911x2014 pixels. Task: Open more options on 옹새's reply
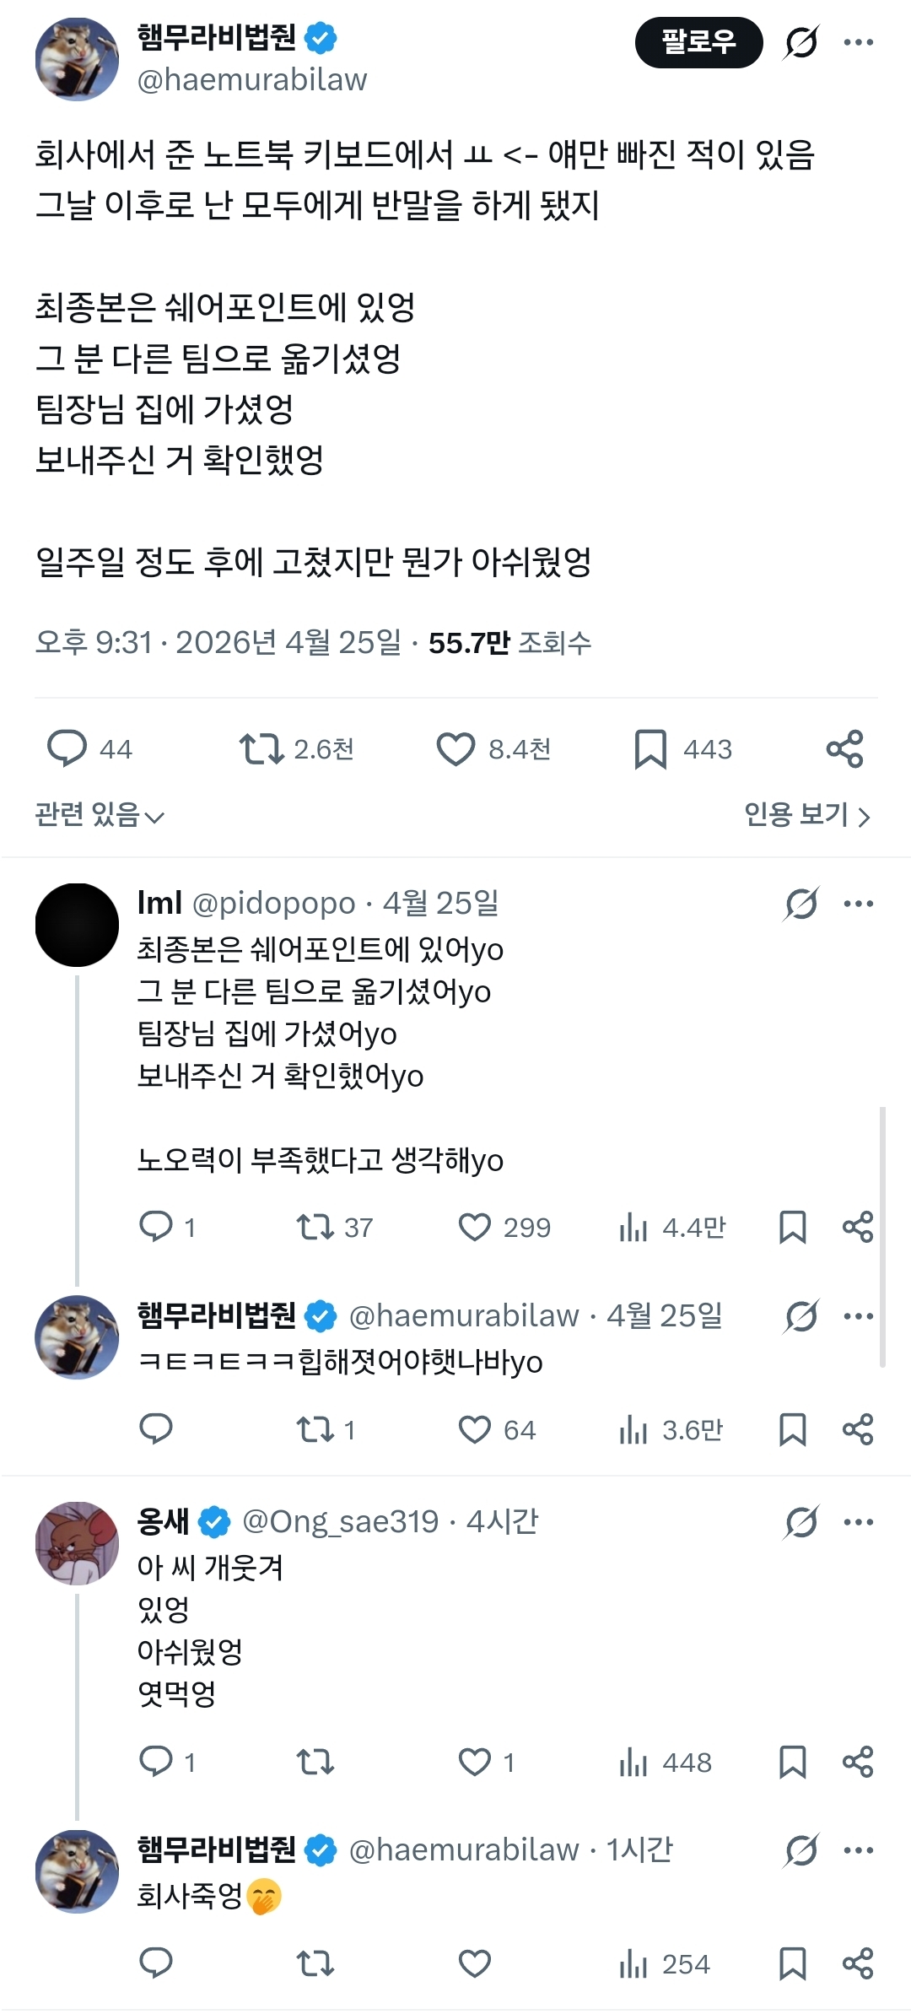coord(859,1522)
